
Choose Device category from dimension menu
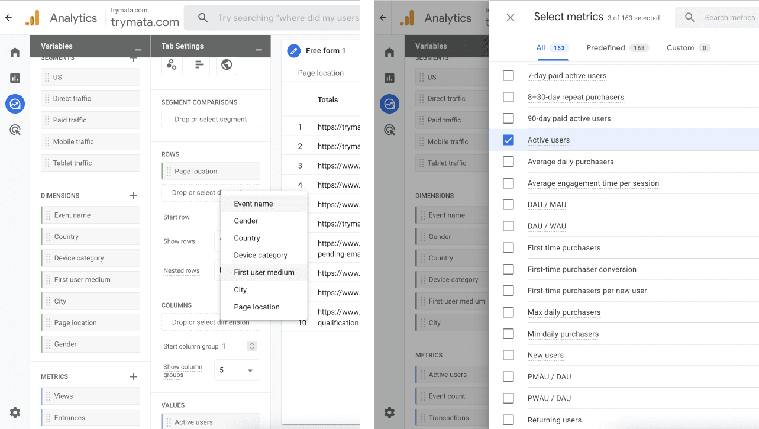pyautogui.click(x=264, y=255)
